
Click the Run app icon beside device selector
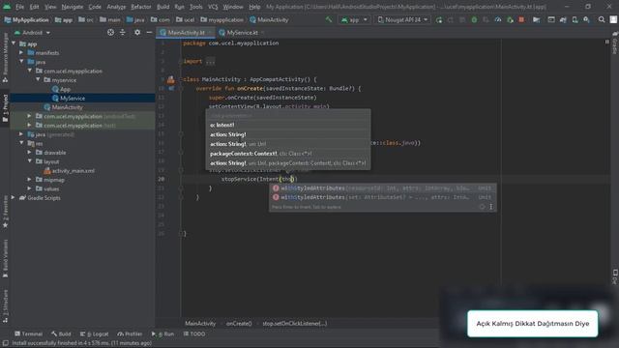pos(439,19)
